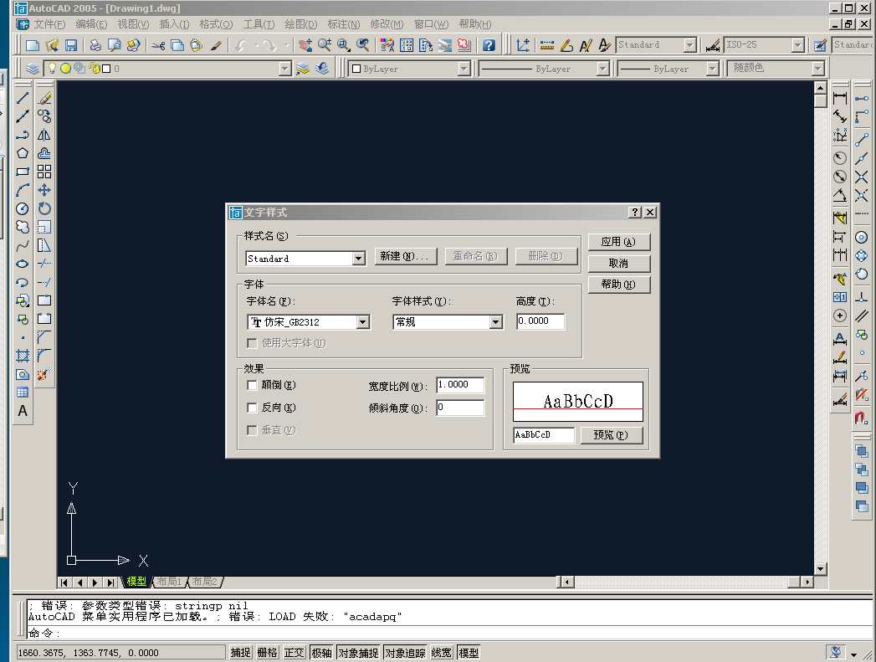The height and width of the screenshot is (662, 876).
Task: Choose the Explode tool
Action: [x=44, y=374]
